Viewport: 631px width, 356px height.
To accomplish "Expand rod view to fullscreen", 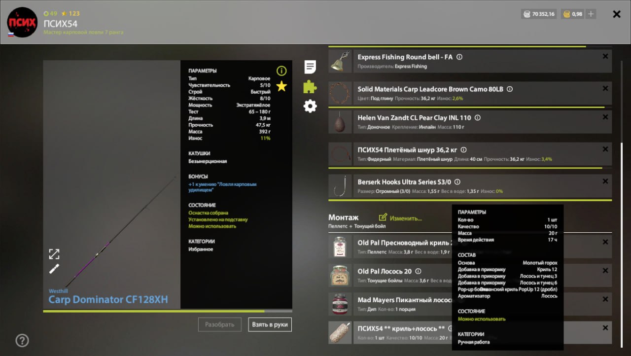I will pyautogui.click(x=54, y=254).
